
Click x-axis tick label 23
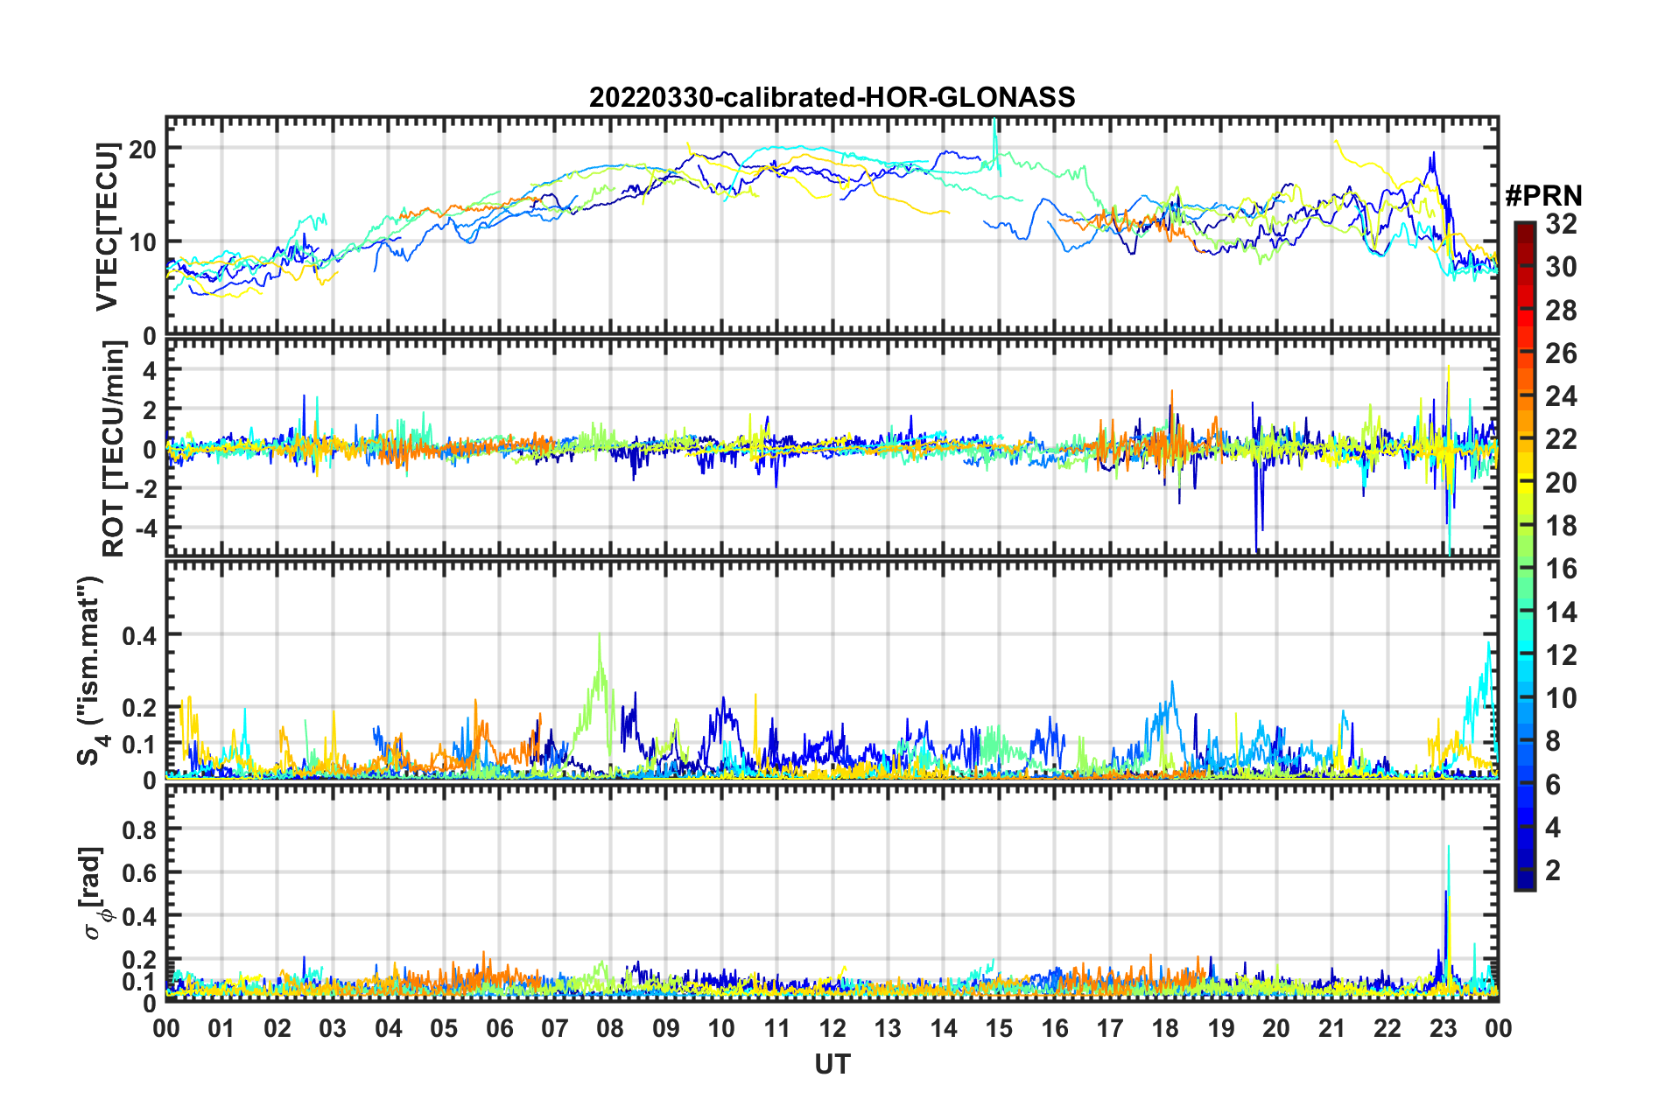[1443, 1028]
